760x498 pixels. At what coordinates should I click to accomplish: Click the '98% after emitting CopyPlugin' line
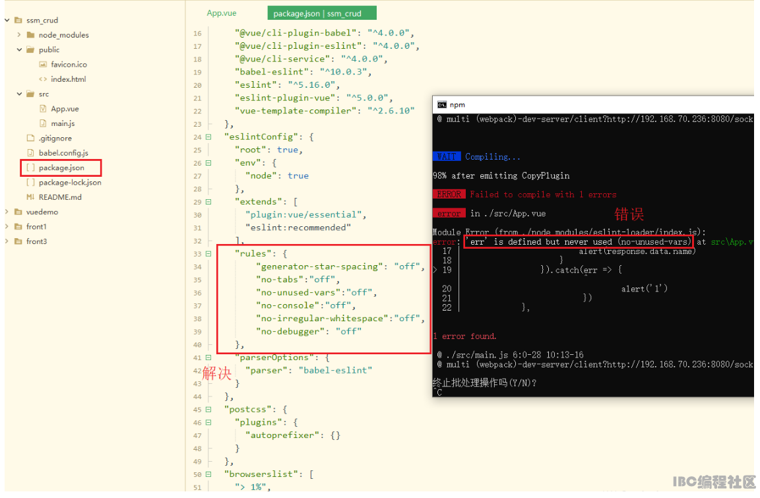point(501,176)
